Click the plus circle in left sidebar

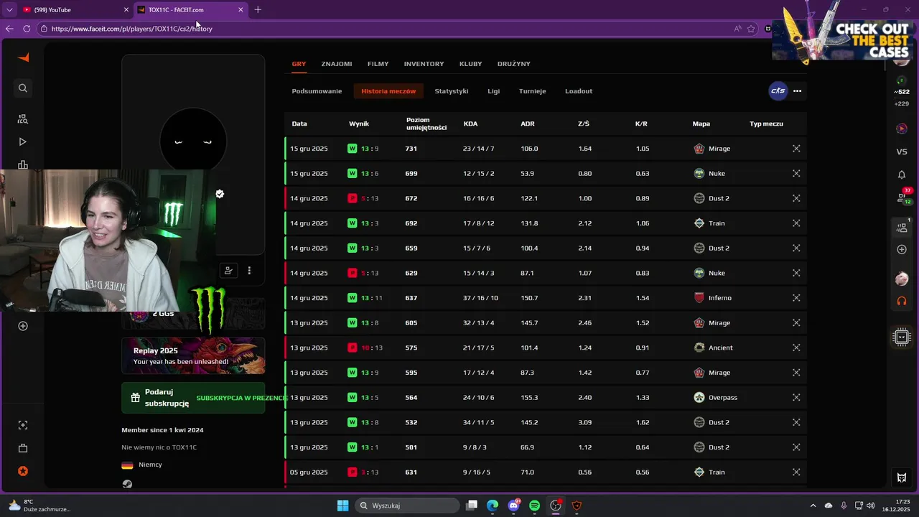click(23, 326)
